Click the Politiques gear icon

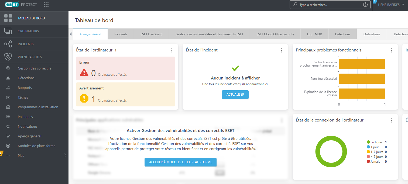pyautogui.click(x=8, y=117)
